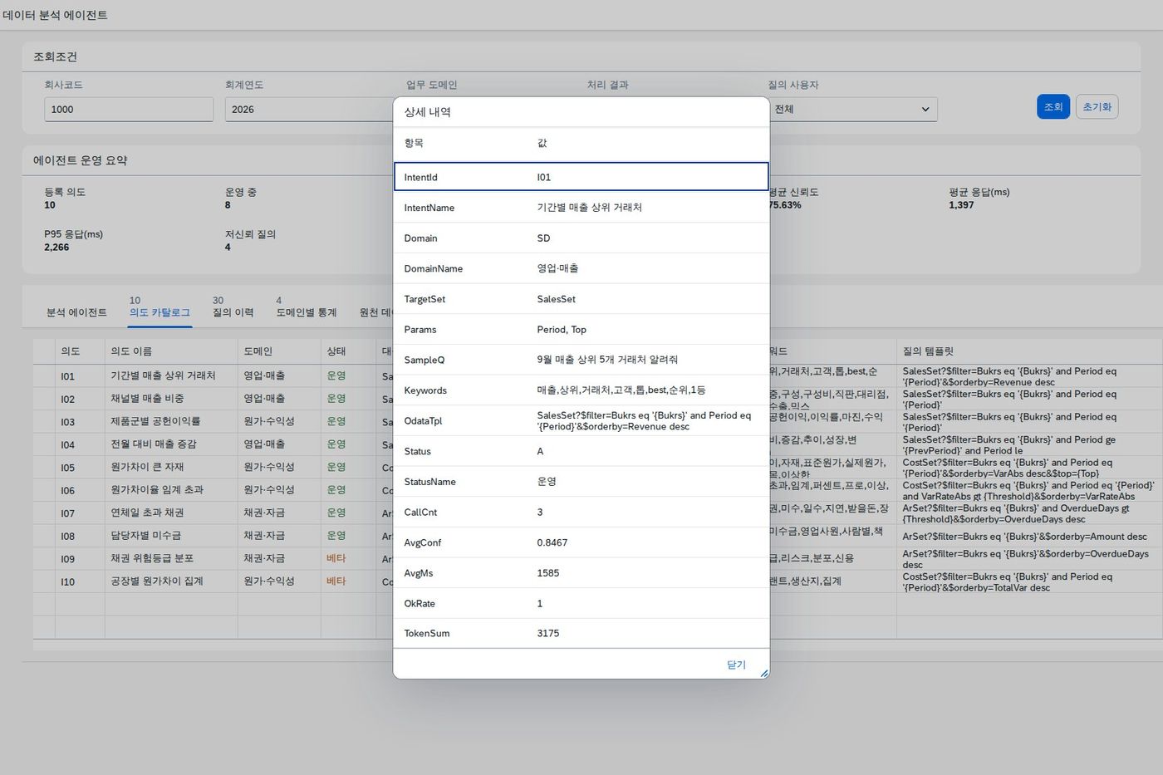Viewport: 1163px width, 775px height.
Task: Select the TokenSum row in dialog
Action: tap(581, 633)
